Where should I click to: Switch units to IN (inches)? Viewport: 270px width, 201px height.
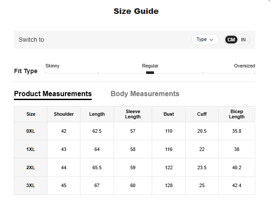coord(243,40)
